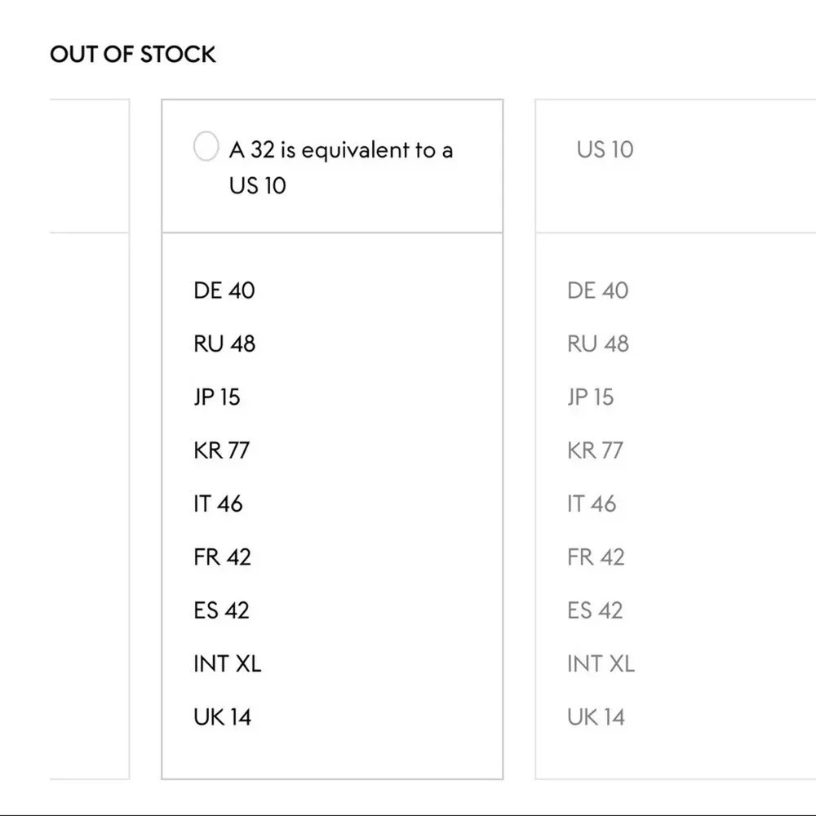Click FR 42 in the middle card
The height and width of the screenshot is (816, 816).
pos(222,557)
